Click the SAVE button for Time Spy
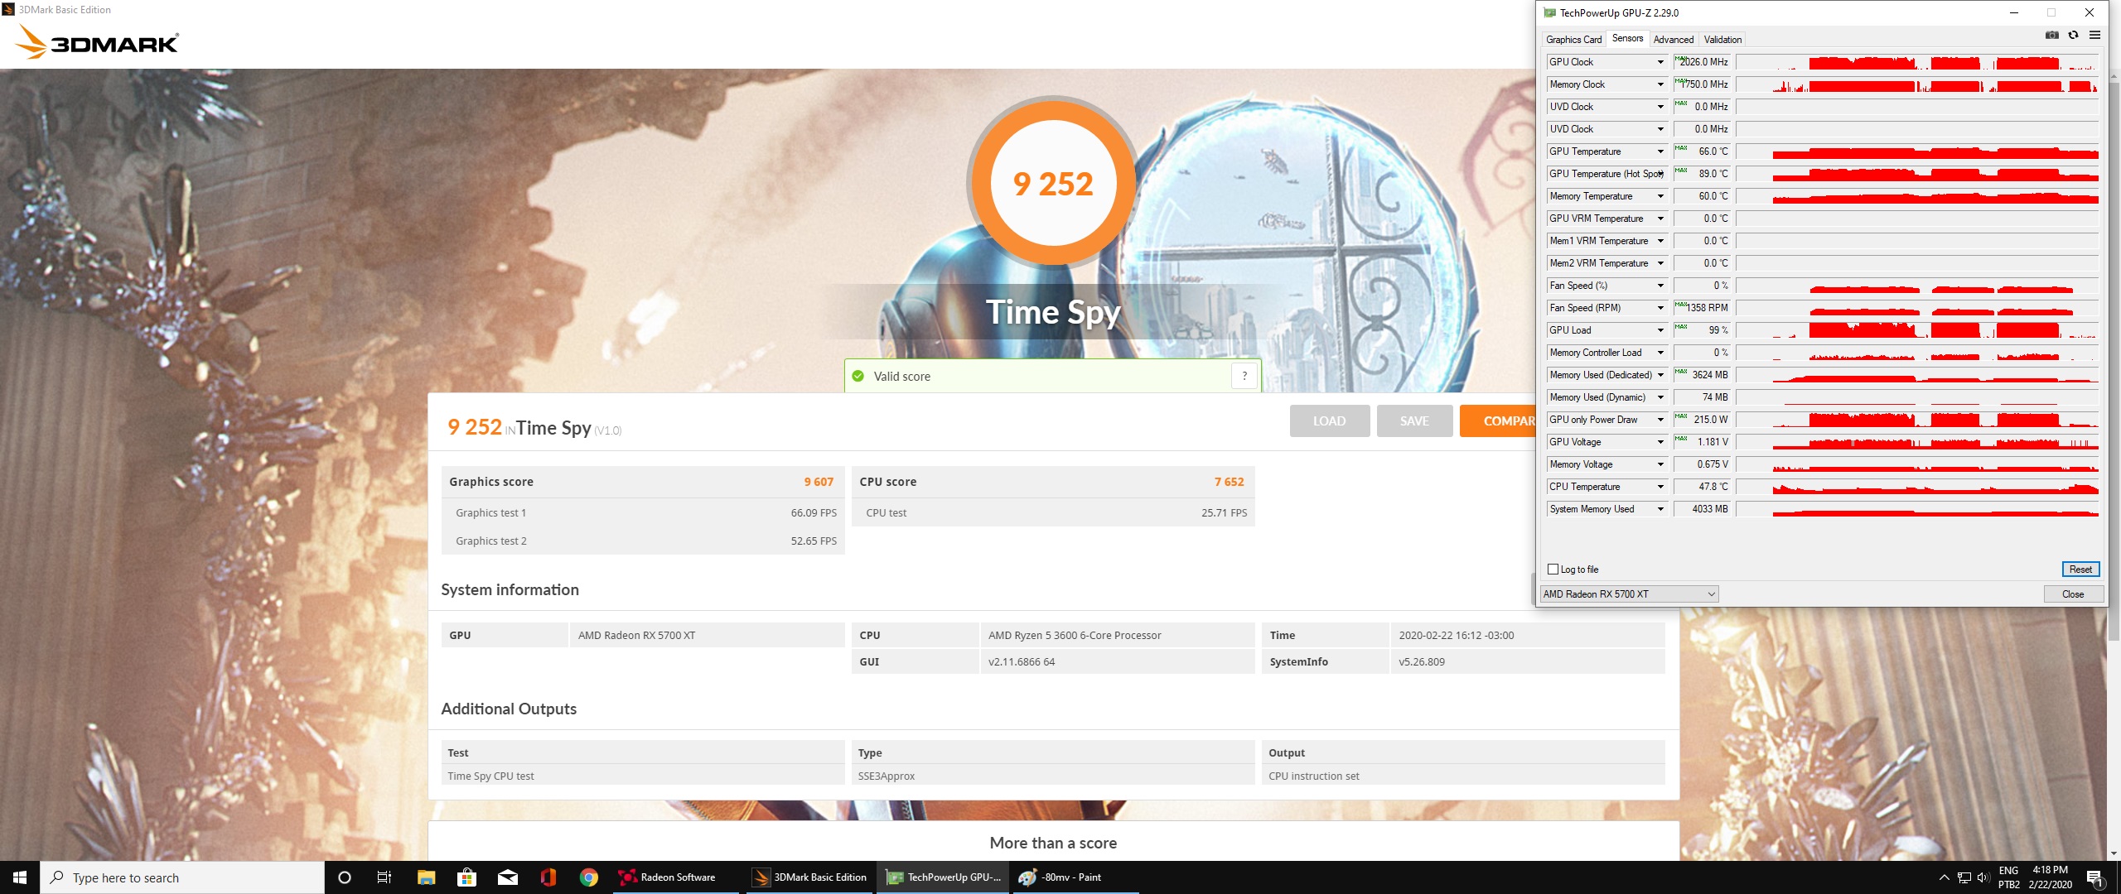Viewport: 2121px width, 894px height. click(x=1413, y=421)
